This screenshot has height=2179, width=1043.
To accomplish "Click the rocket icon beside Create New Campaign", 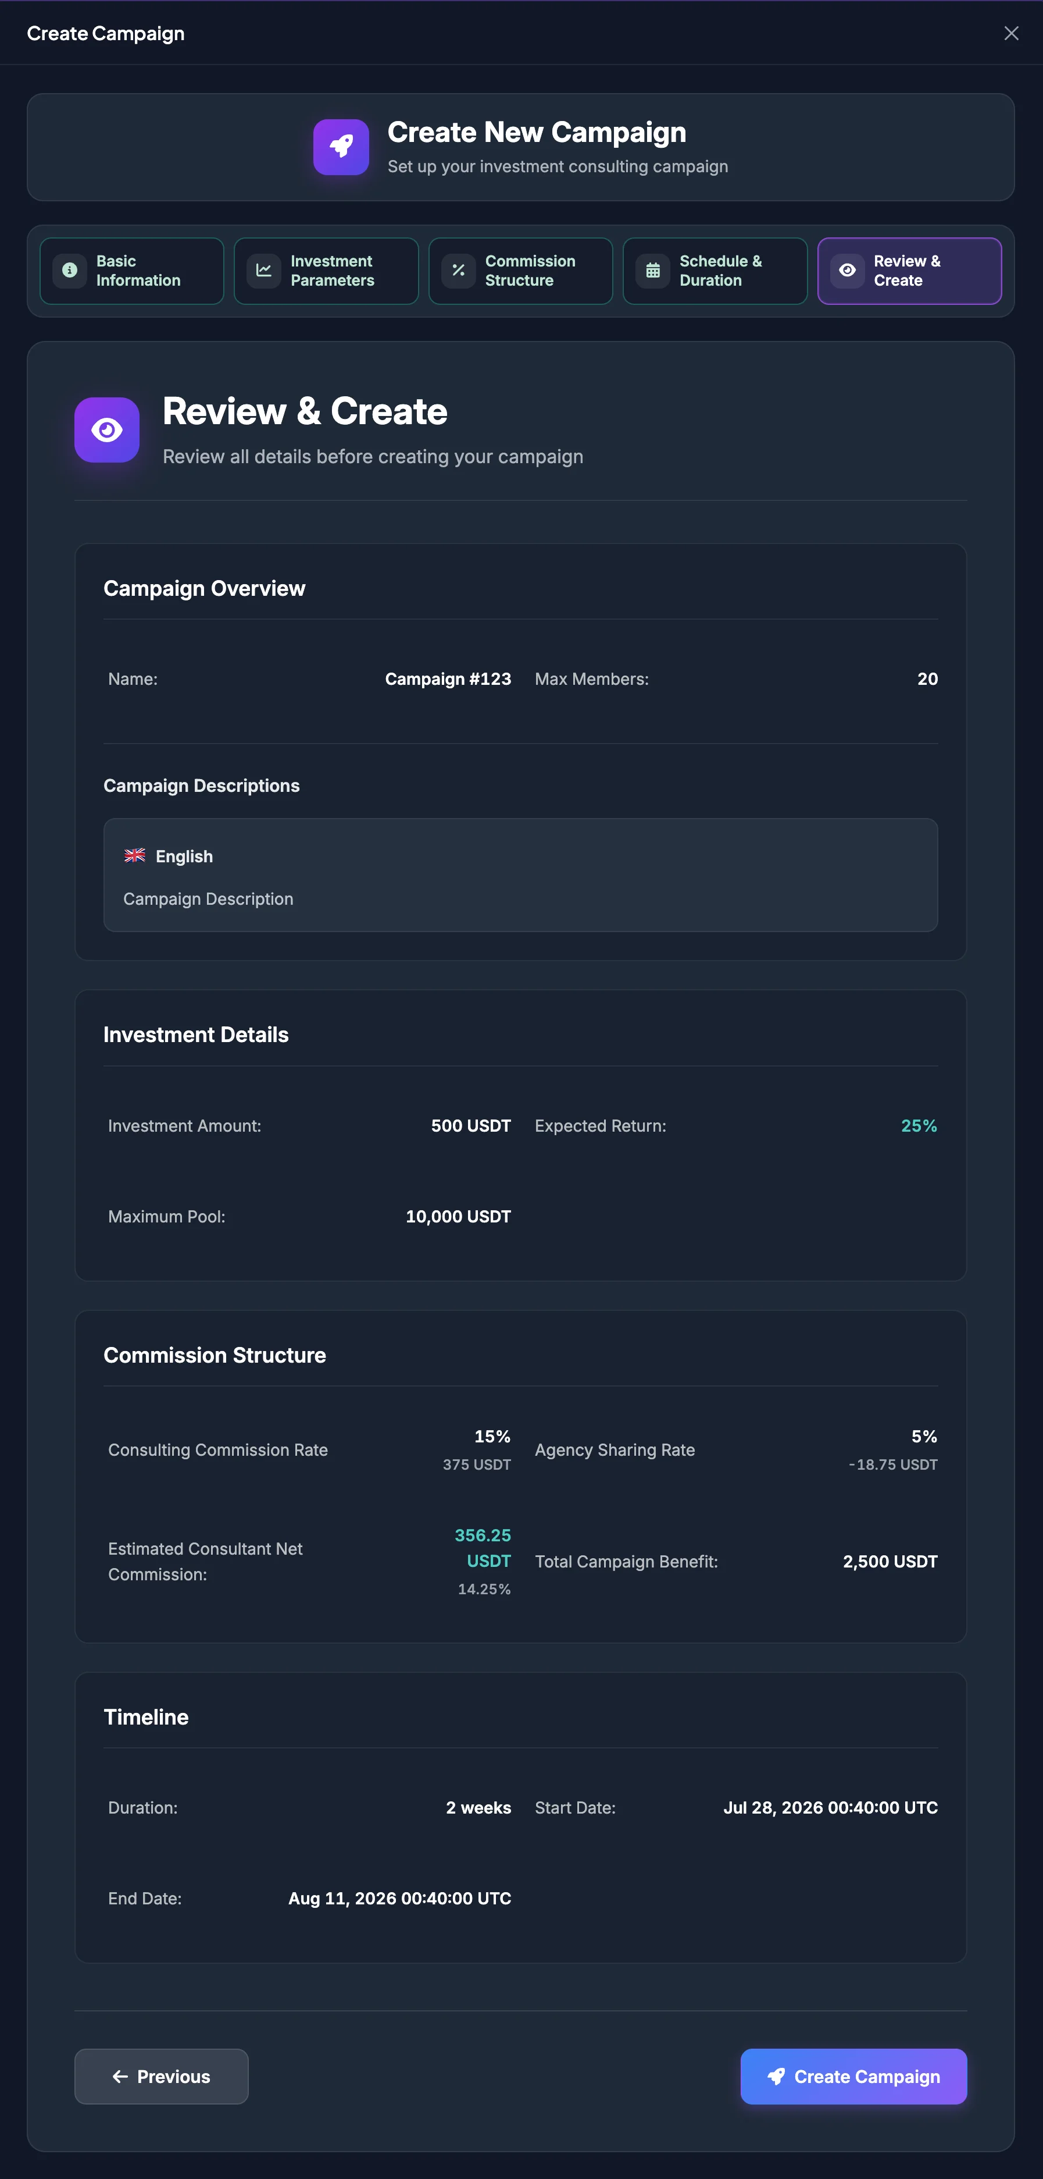I will (341, 147).
